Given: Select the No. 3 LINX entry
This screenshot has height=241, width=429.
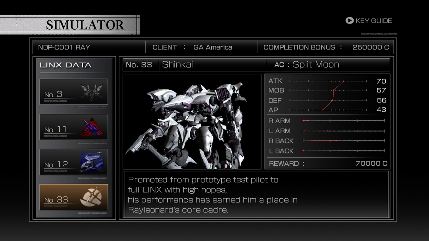Looking at the screenshot, I should (74, 91).
